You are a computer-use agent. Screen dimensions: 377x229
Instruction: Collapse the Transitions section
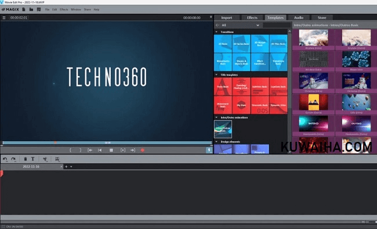coord(216,32)
